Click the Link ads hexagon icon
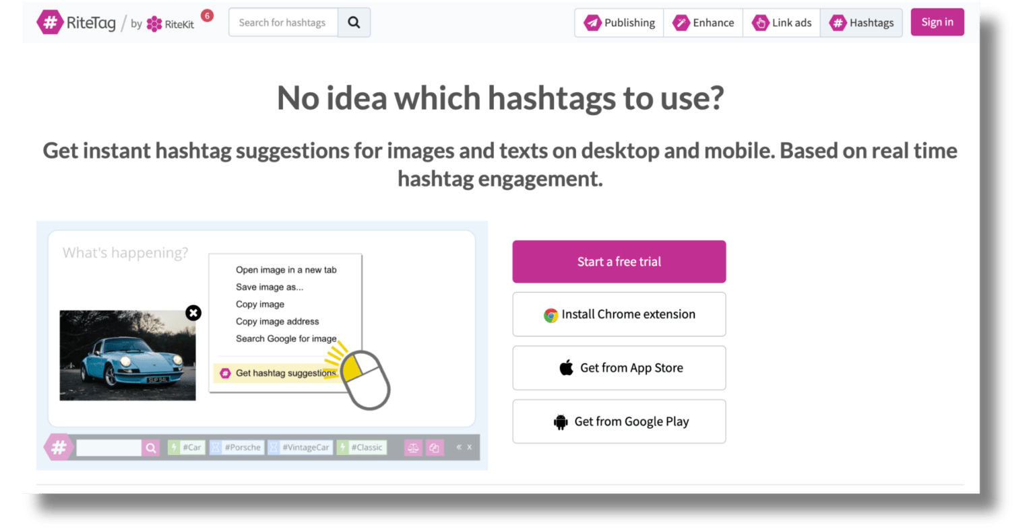This screenshot has height=531, width=1035. click(760, 22)
